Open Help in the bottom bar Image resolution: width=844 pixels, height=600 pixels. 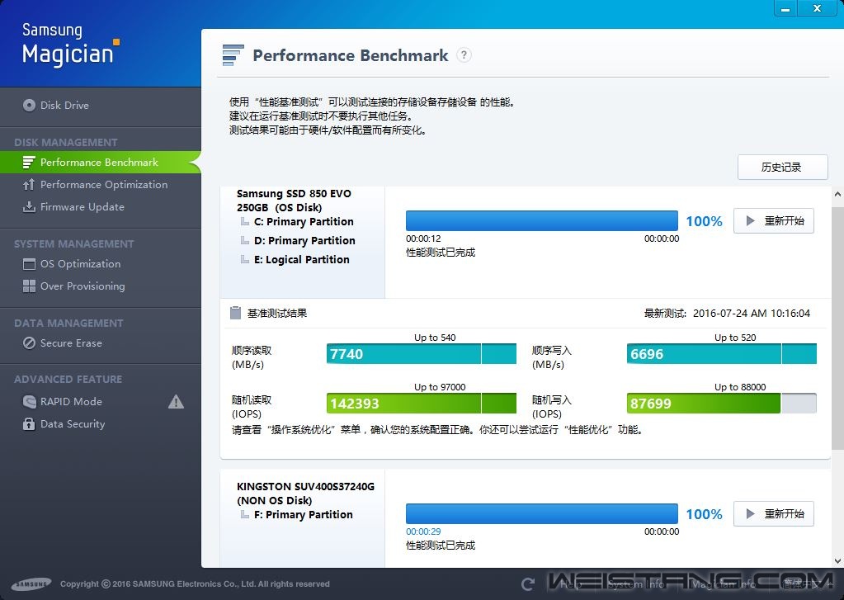click(571, 584)
